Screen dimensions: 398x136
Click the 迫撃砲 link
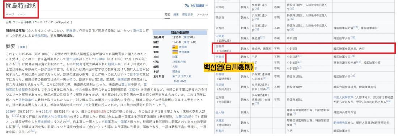tap(23, 90)
